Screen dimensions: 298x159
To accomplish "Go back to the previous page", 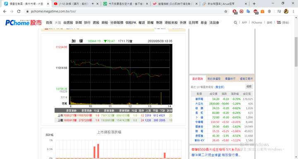I will click(5, 12).
